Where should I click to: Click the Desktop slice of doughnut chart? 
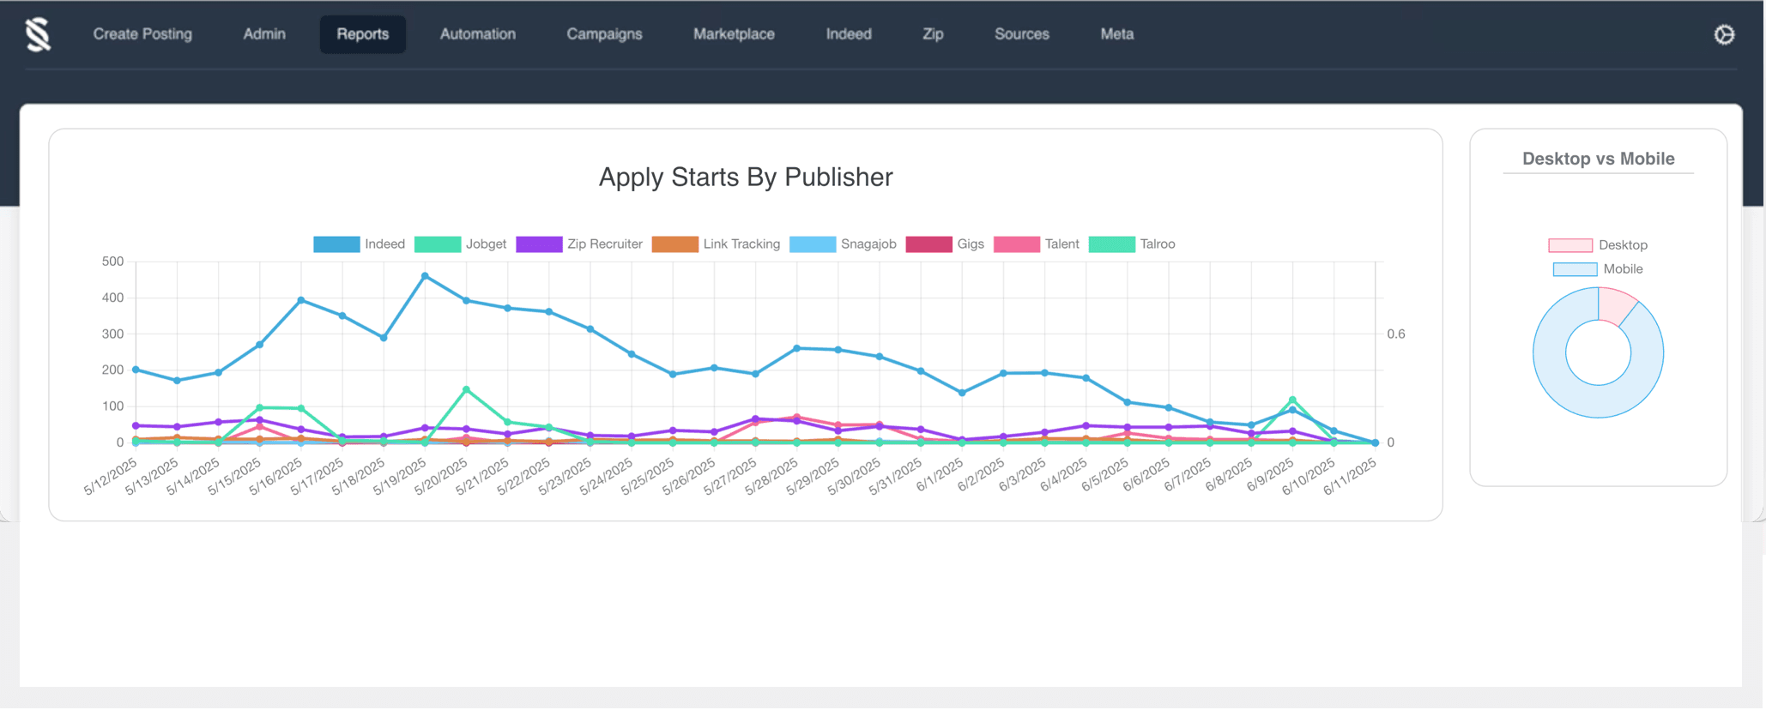click(1615, 305)
